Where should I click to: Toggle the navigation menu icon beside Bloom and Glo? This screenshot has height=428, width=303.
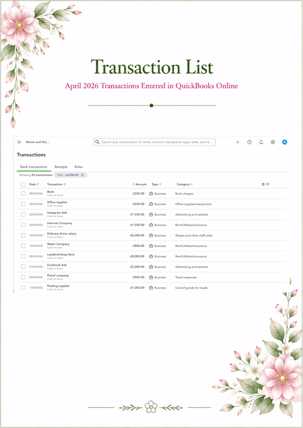pyautogui.click(x=19, y=142)
